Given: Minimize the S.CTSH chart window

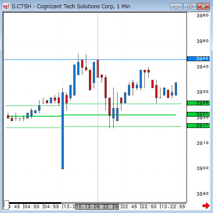Looking at the screenshot, I should pos(176,7).
